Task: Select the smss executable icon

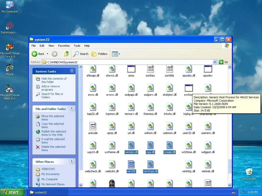Action: point(131,69)
